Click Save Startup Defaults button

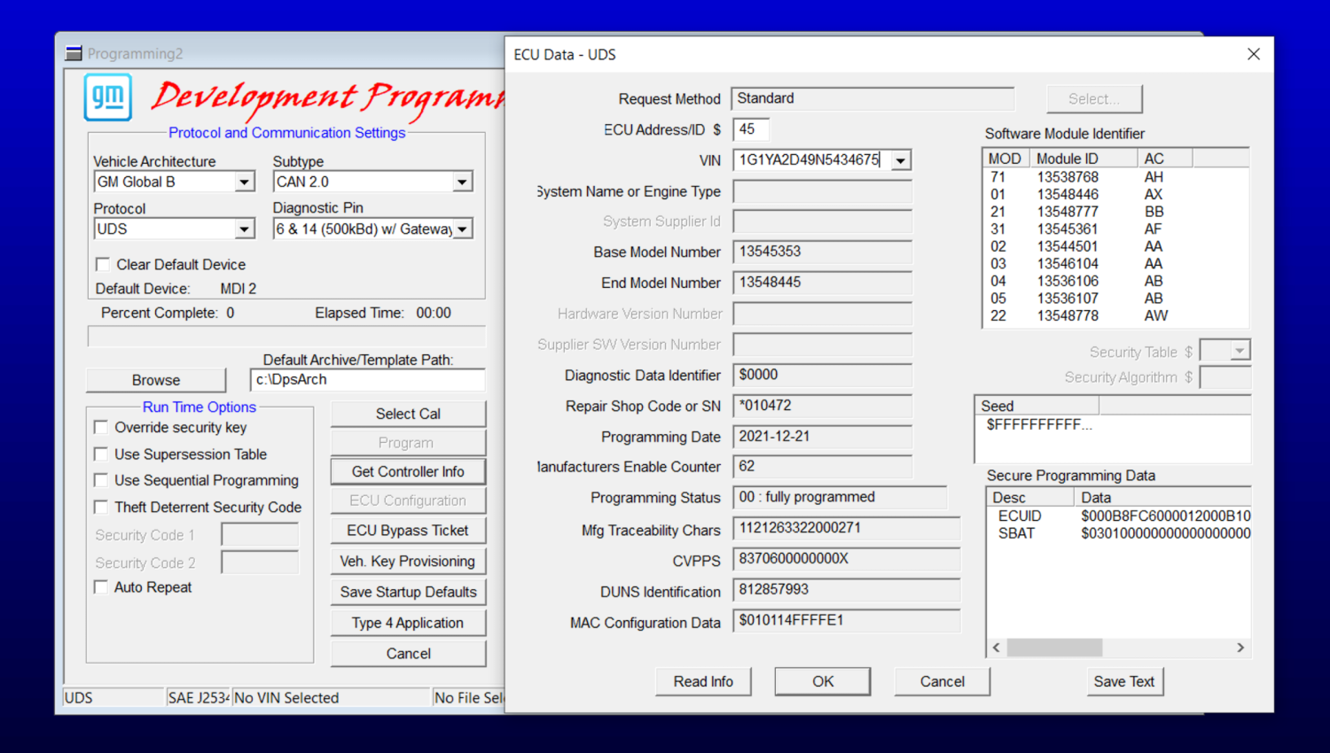(x=408, y=592)
